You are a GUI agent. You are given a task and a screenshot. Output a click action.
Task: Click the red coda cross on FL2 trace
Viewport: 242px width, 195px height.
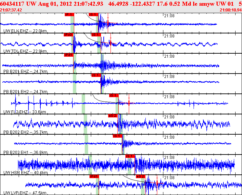(x=129, y=103)
